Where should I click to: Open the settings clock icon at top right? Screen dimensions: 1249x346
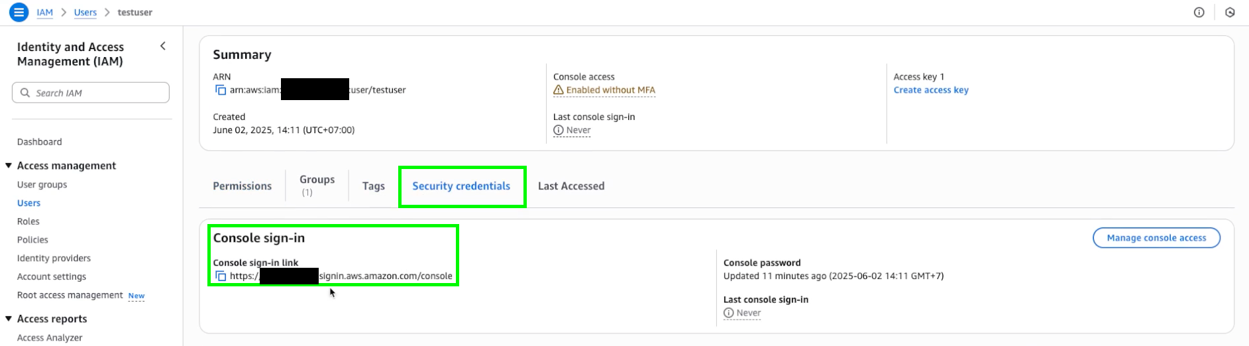click(1230, 12)
